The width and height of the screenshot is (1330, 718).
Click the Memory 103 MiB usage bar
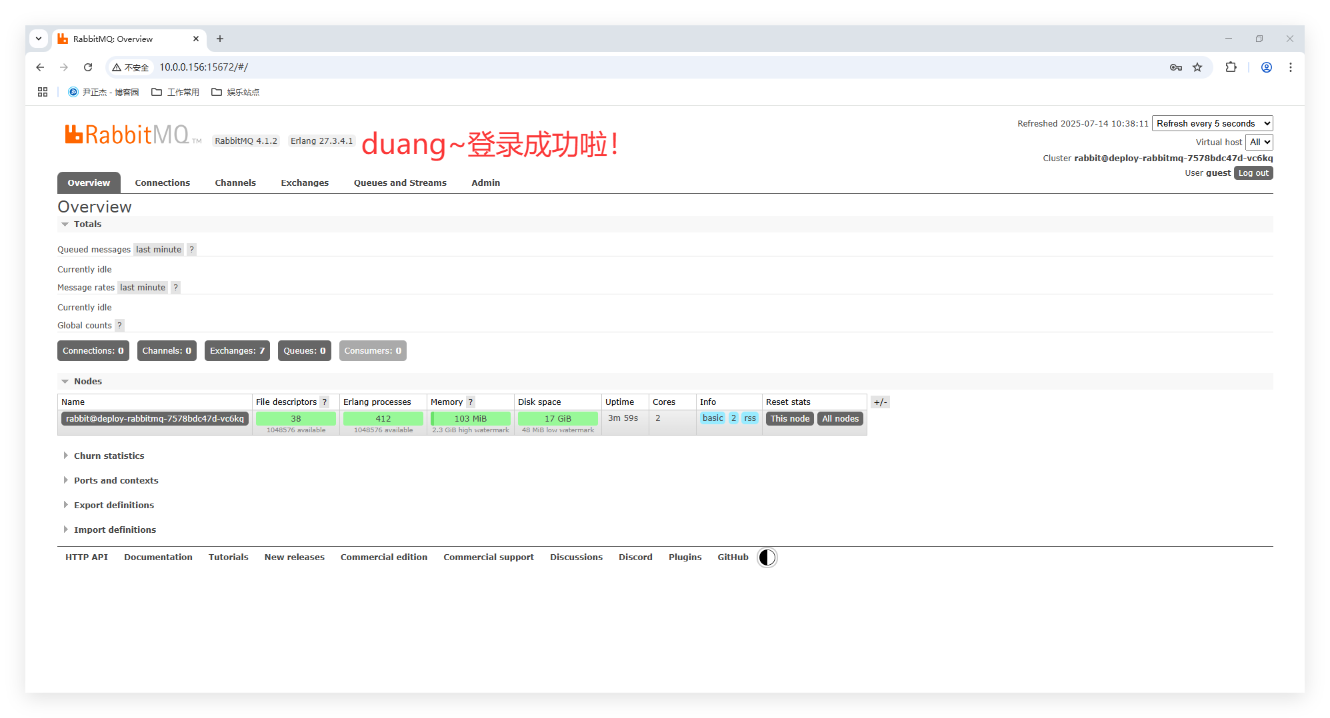471,419
